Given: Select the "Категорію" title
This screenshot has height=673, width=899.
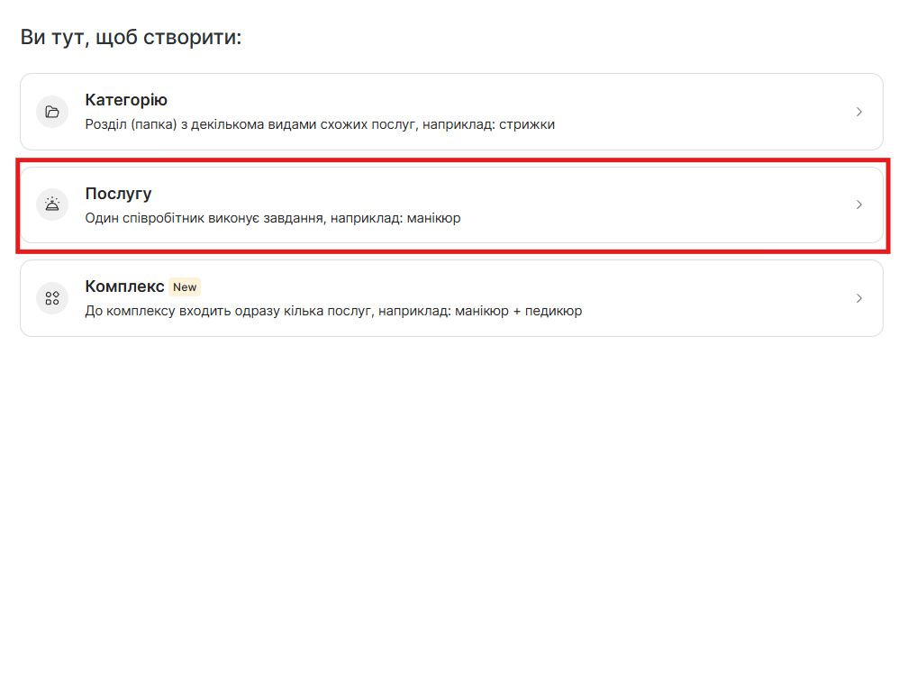Looking at the screenshot, I should 126,100.
